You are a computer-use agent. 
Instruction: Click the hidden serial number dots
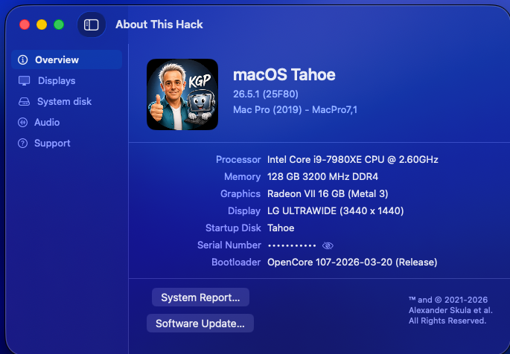[292, 245]
